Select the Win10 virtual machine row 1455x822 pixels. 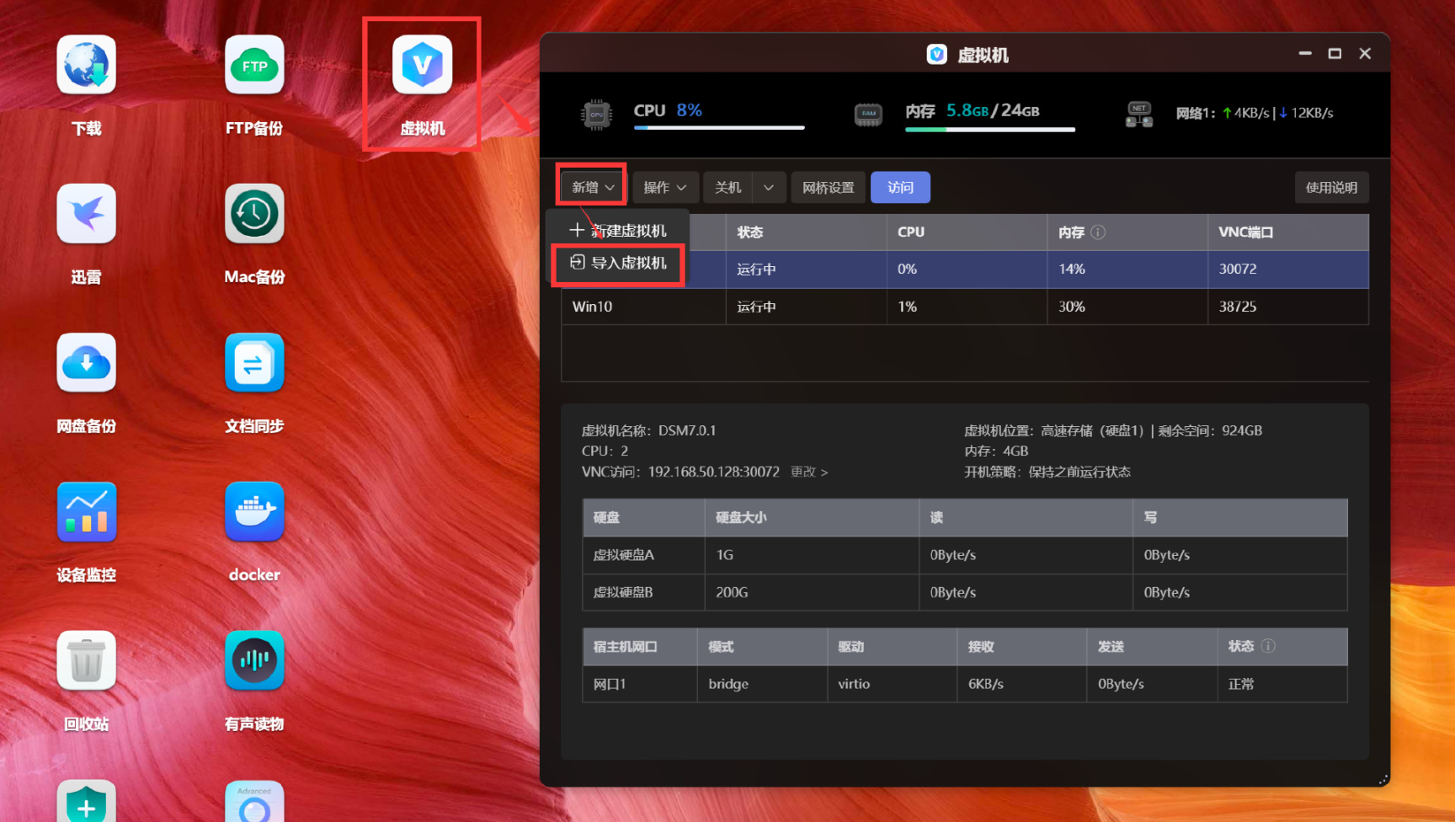click(x=965, y=307)
